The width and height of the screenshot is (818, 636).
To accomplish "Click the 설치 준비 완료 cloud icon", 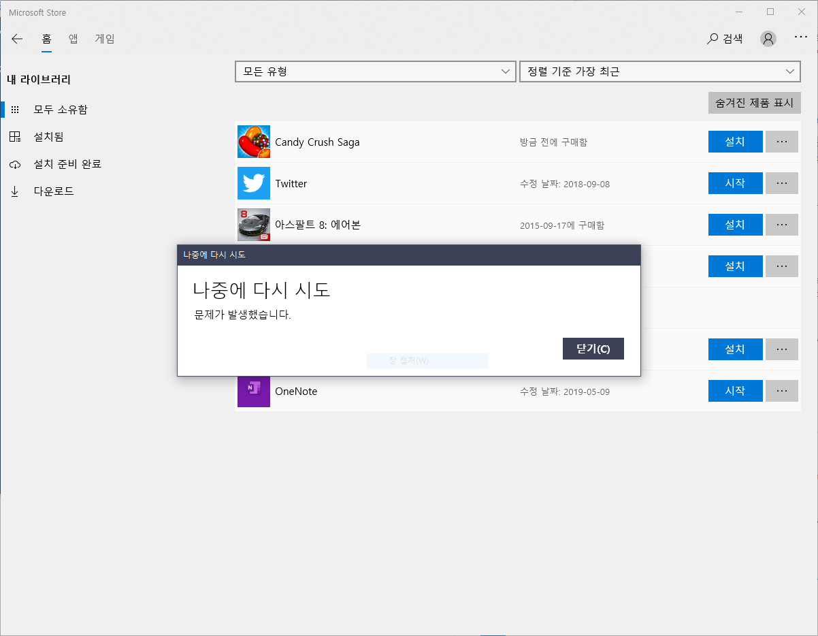I will pos(15,164).
